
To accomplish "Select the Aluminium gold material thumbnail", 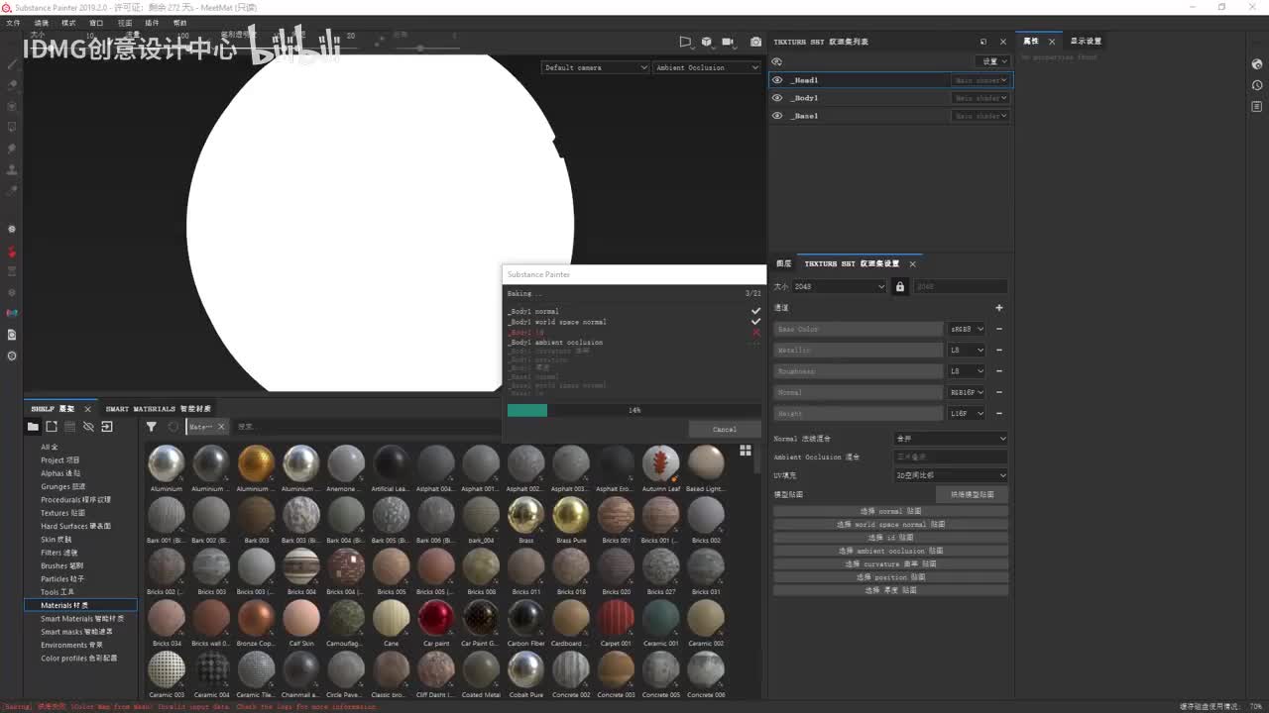I will 256,463.
